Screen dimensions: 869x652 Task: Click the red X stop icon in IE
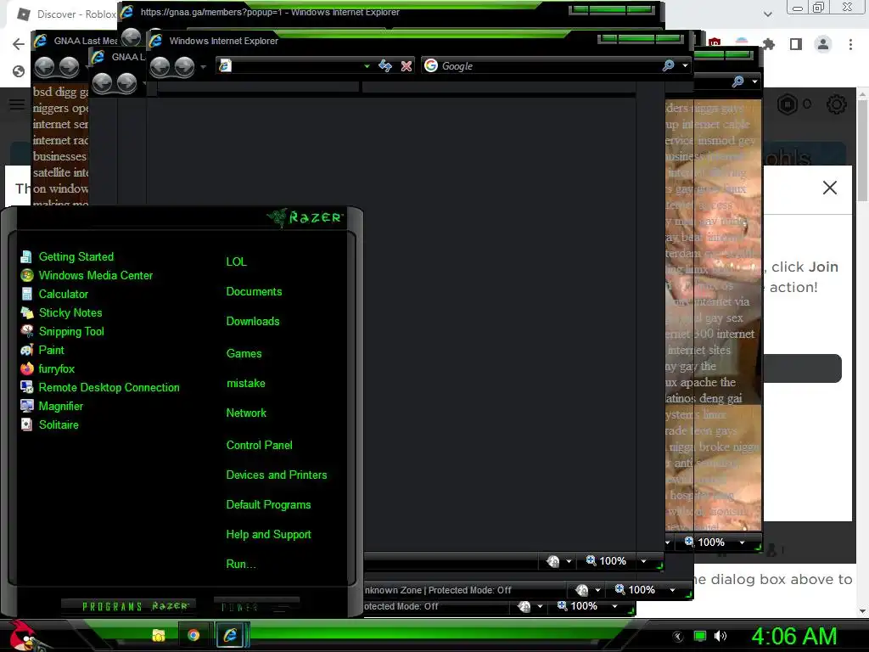[406, 66]
